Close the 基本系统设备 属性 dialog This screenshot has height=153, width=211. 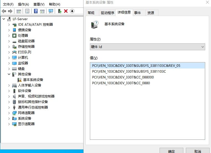click(207, 2)
